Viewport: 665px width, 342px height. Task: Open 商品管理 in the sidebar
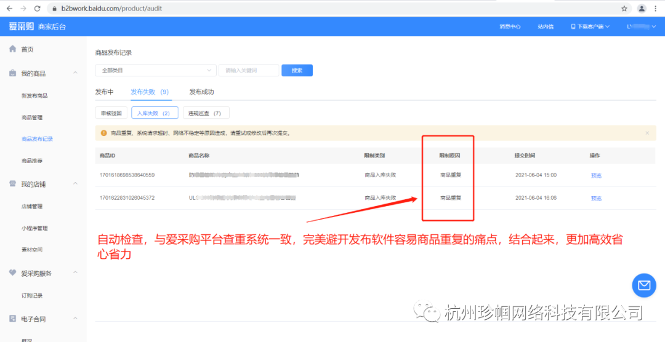pos(32,117)
